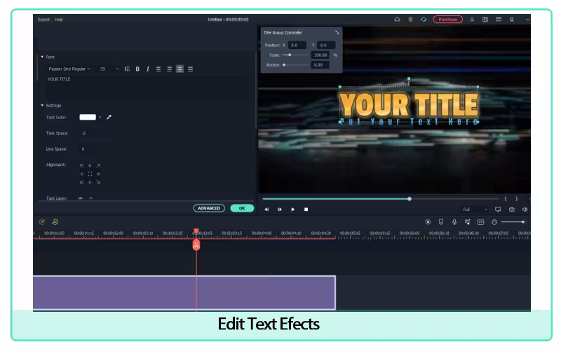Viewport: 561px width, 349px height.
Task: Click the download icon in top bar
Action: (x=512, y=20)
